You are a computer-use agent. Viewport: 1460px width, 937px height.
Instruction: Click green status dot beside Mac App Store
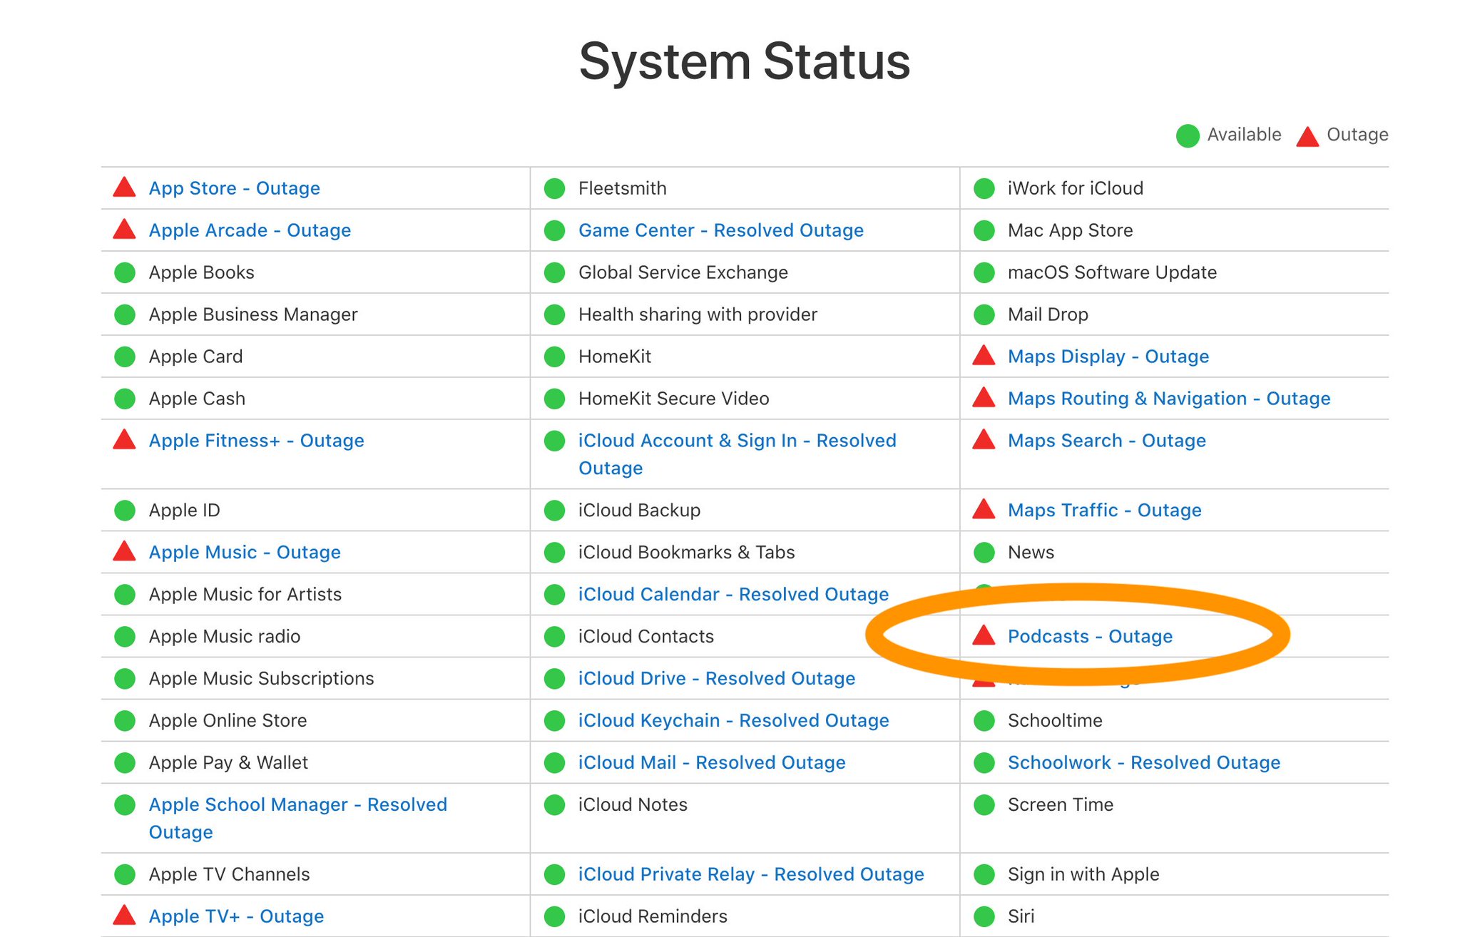(x=984, y=230)
